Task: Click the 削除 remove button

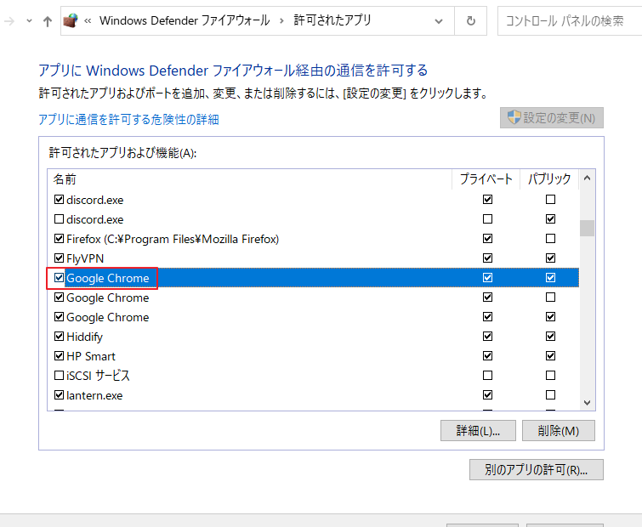Action: pos(558,431)
